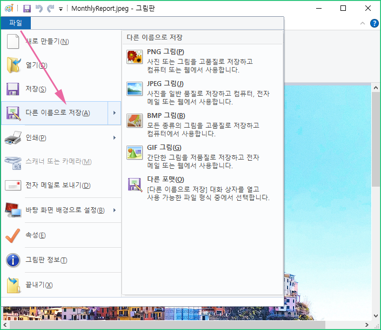381x330 pixels.
Task: Save as GIF 그림(G)
Action: pos(203,156)
